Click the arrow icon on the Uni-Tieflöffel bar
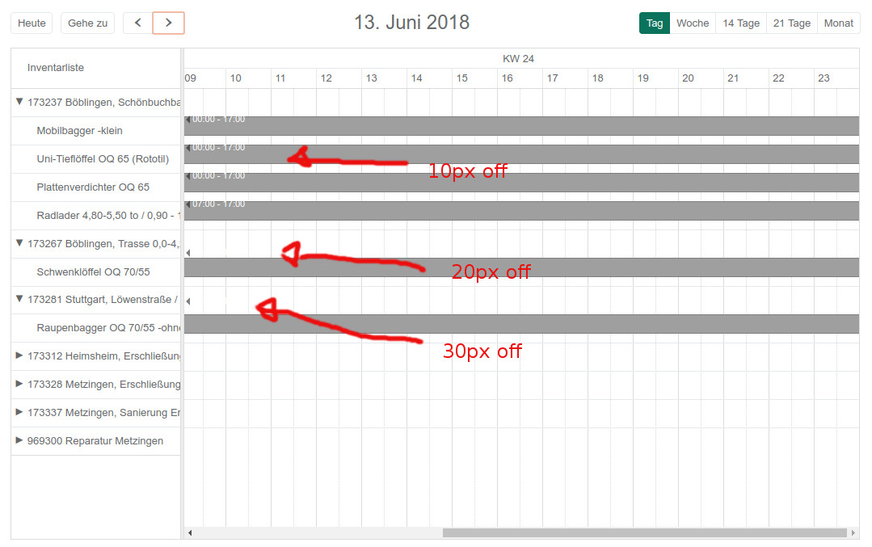 (188, 146)
